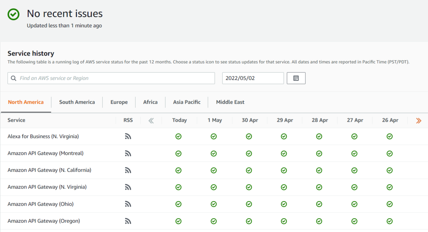This screenshot has width=428, height=232.
Task: Click 26 Apr status icon for API Gateway (N. California)
Action: (389, 170)
